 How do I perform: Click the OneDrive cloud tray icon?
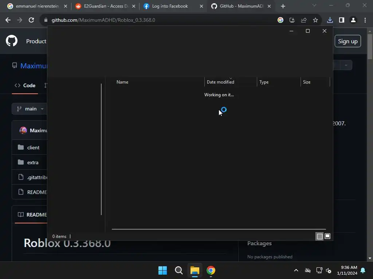(x=308, y=270)
